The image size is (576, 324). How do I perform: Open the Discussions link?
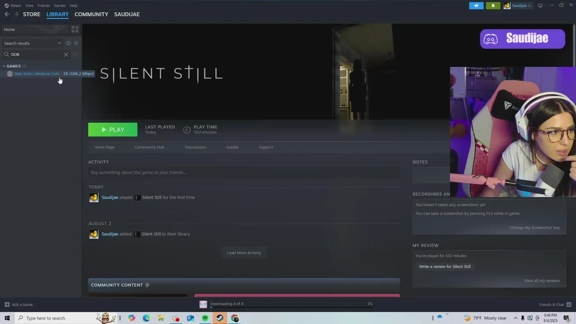click(x=195, y=147)
